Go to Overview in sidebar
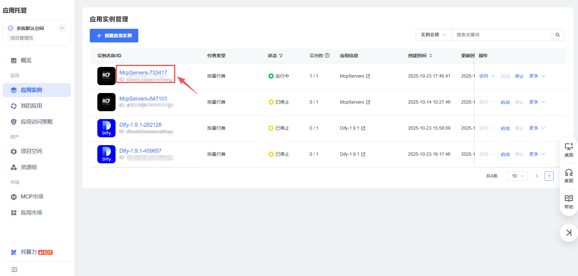The width and height of the screenshot is (578, 276). 26,60
